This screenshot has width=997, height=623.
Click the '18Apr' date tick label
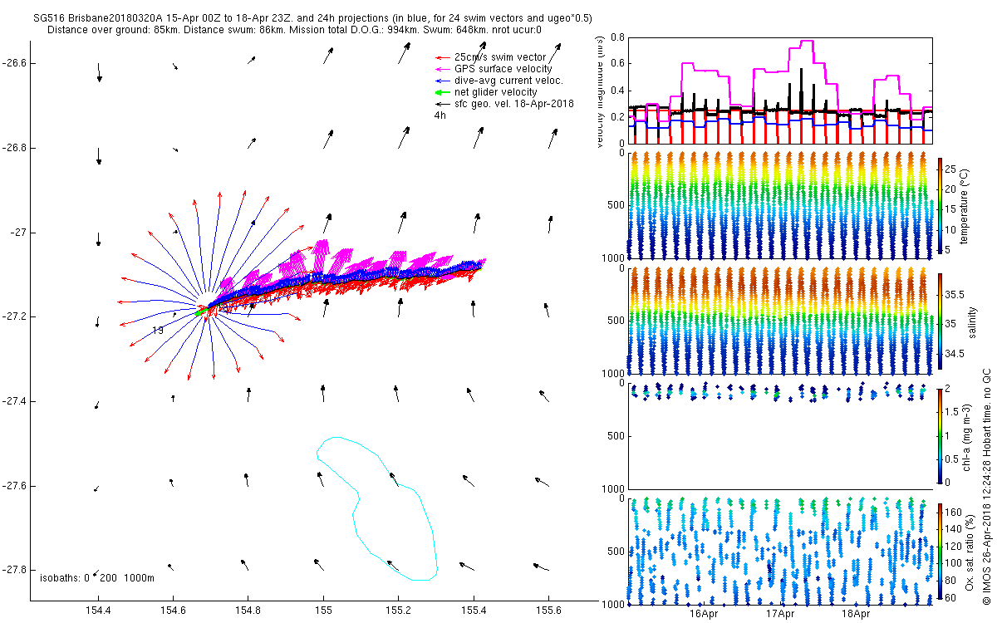pyautogui.click(x=857, y=615)
